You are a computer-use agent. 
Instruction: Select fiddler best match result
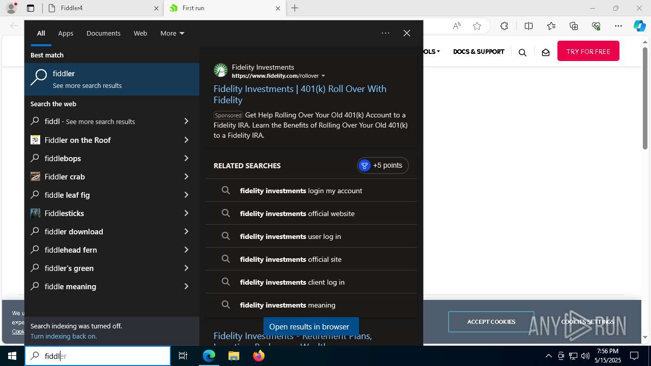click(112, 79)
